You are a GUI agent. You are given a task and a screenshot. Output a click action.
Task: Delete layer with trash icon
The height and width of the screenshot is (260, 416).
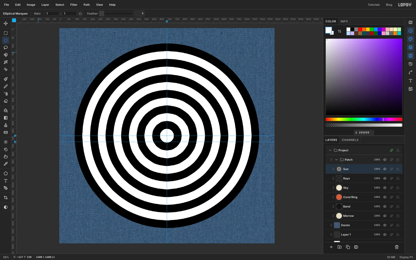pos(397,247)
